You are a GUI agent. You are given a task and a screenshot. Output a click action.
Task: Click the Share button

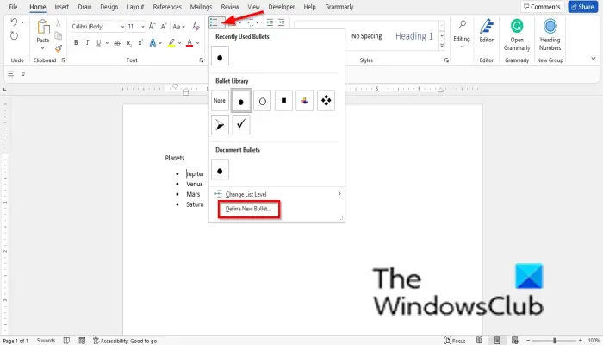coord(583,7)
